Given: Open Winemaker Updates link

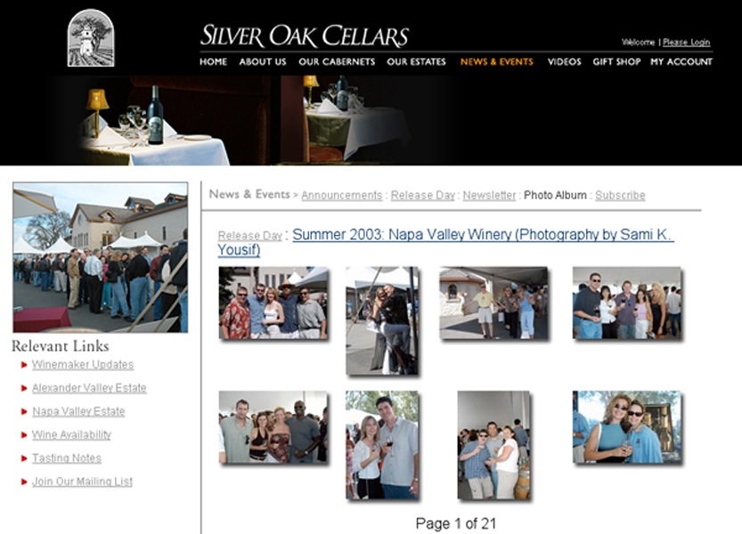Looking at the screenshot, I should 83,365.
